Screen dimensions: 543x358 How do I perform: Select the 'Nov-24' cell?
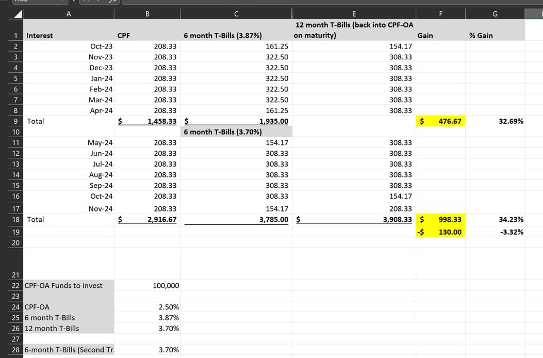69,208
